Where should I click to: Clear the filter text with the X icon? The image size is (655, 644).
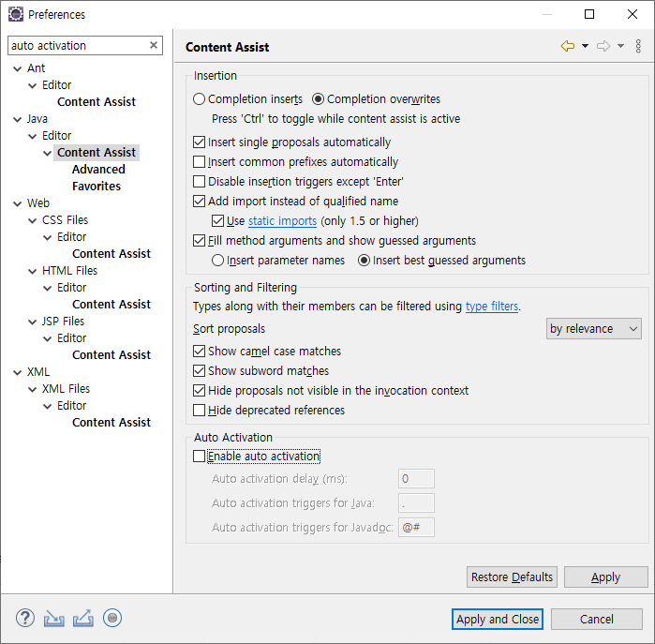click(x=154, y=45)
